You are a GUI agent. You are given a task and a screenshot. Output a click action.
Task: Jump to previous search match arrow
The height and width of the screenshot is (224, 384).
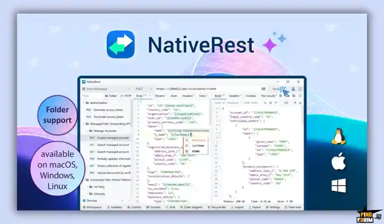pyautogui.click(x=295, y=103)
